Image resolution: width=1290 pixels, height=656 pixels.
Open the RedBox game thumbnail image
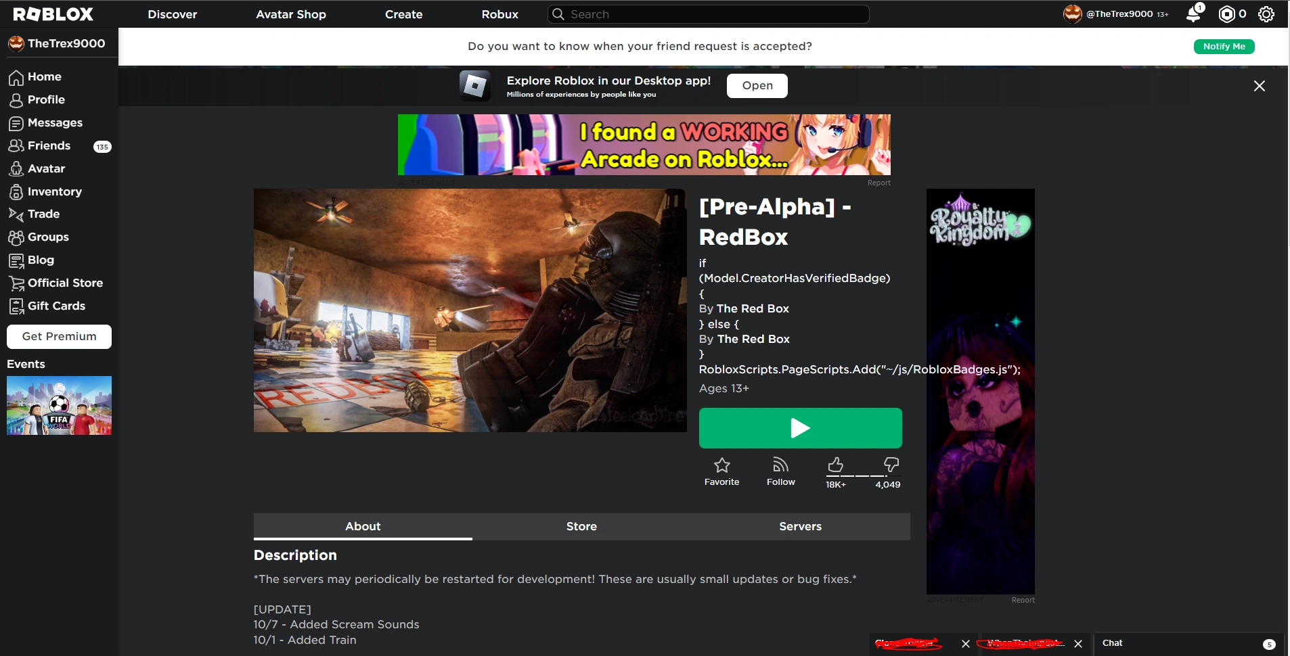point(470,310)
